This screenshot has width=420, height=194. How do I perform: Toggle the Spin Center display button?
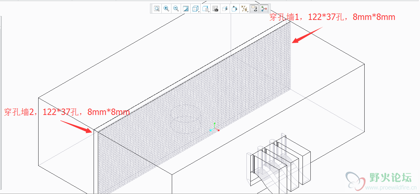[264, 9]
